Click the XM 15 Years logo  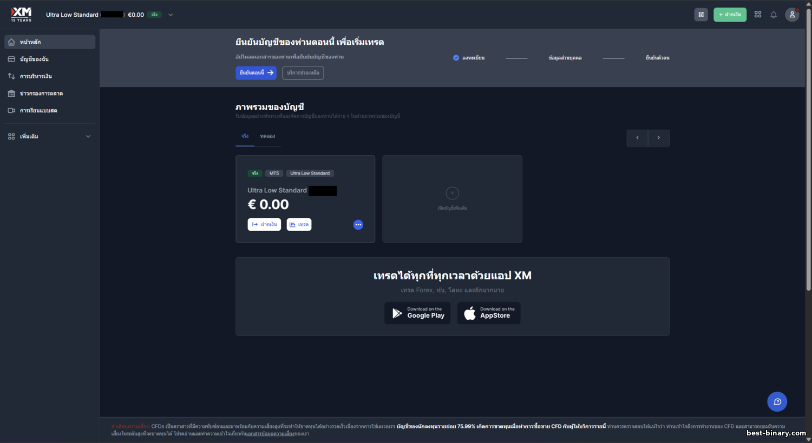tap(22, 14)
